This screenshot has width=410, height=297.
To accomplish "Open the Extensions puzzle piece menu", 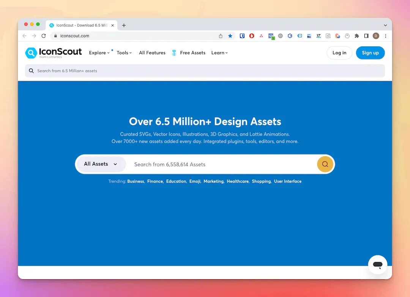I will tap(356, 36).
